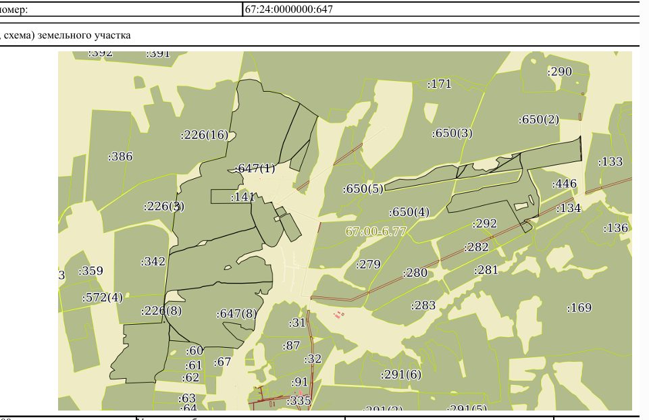This screenshot has width=649, height=420.
Task: Click parcel label :171
Action: [439, 84]
